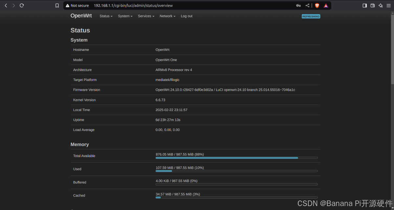Click the Firmware Version row label
Viewport: 394px width, 210px height.
87,90
